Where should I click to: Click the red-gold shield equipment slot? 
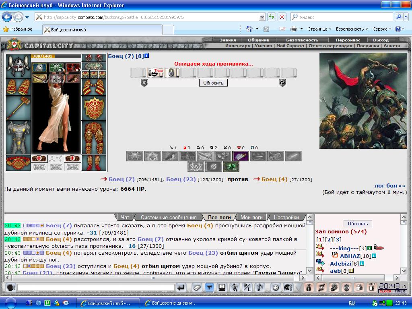coord(94,108)
